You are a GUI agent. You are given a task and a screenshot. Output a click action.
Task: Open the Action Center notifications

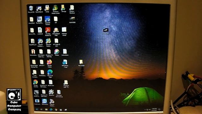coord(159,110)
